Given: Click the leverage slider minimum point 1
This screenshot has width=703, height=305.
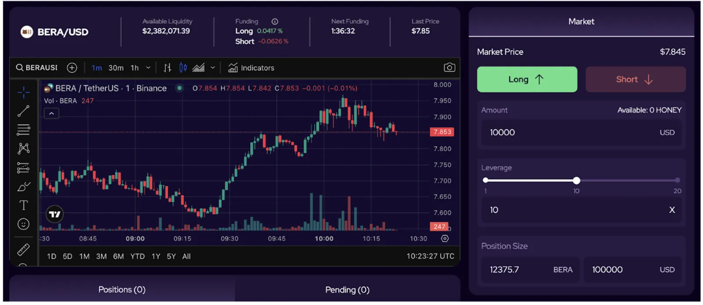Looking at the screenshot, I should [486, 180].
